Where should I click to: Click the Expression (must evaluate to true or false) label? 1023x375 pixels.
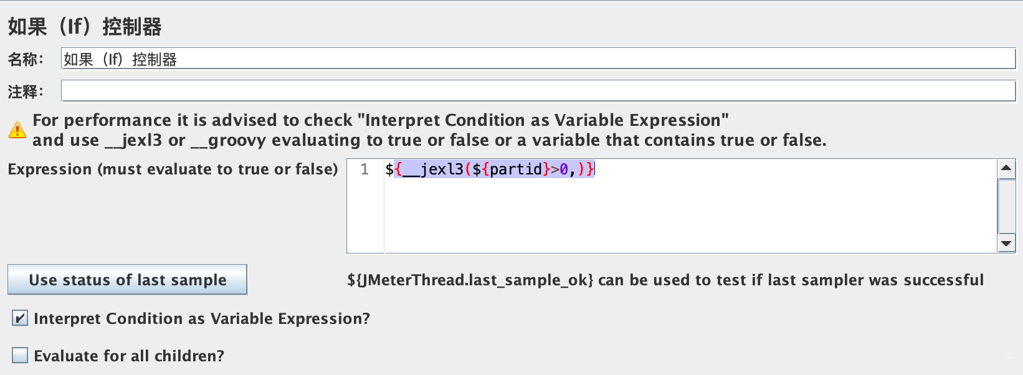(x=173, y=169)
